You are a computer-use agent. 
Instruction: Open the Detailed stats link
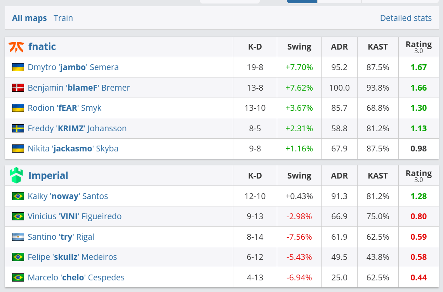[x=406, y=18]
